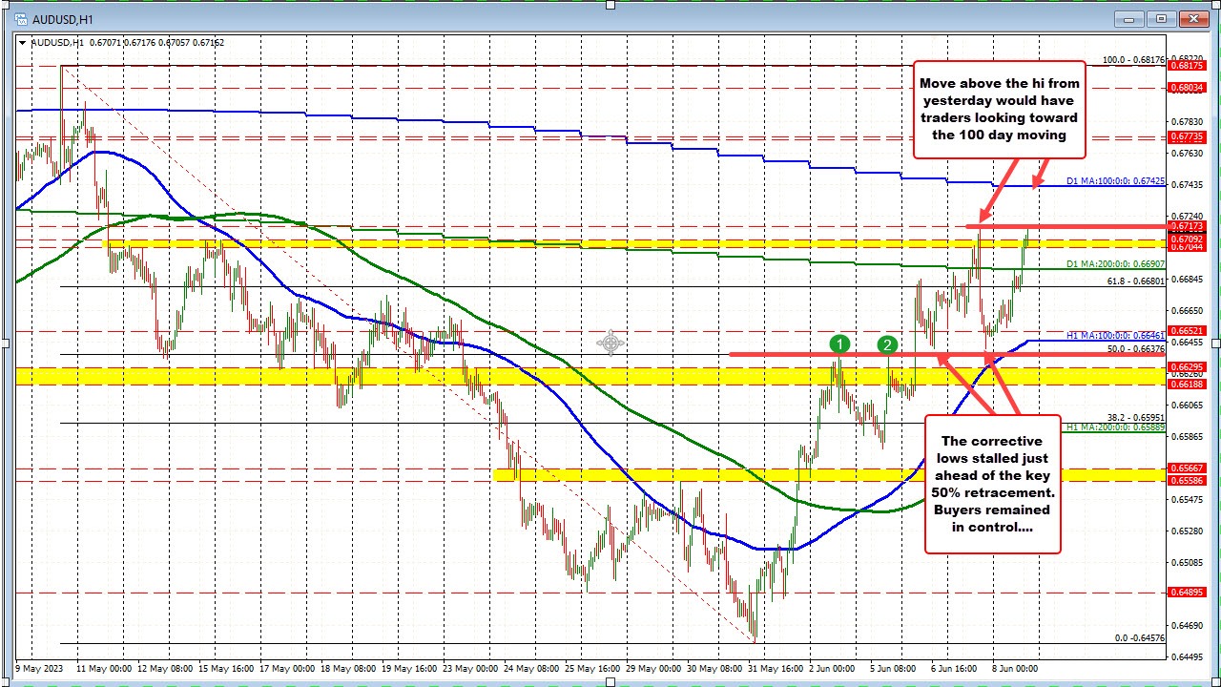This screenshot has height=687, width=1221.
Task: Select "The corrective lows stalled" annotation box
Action: 993,483
